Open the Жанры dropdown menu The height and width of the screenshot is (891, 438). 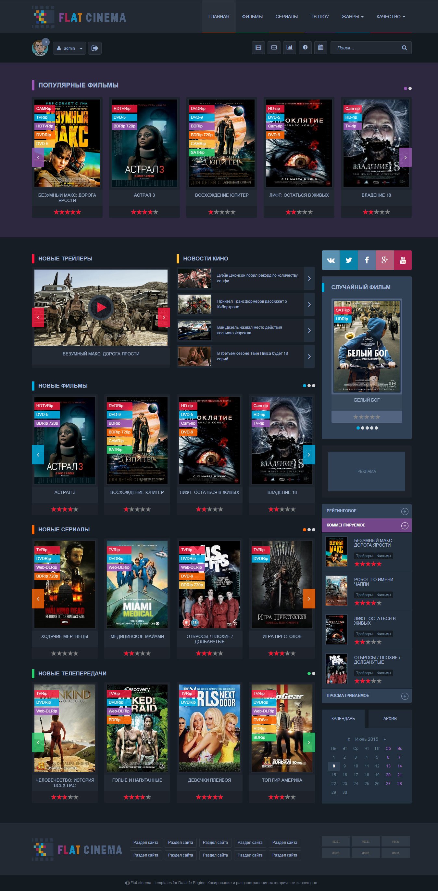352,17
